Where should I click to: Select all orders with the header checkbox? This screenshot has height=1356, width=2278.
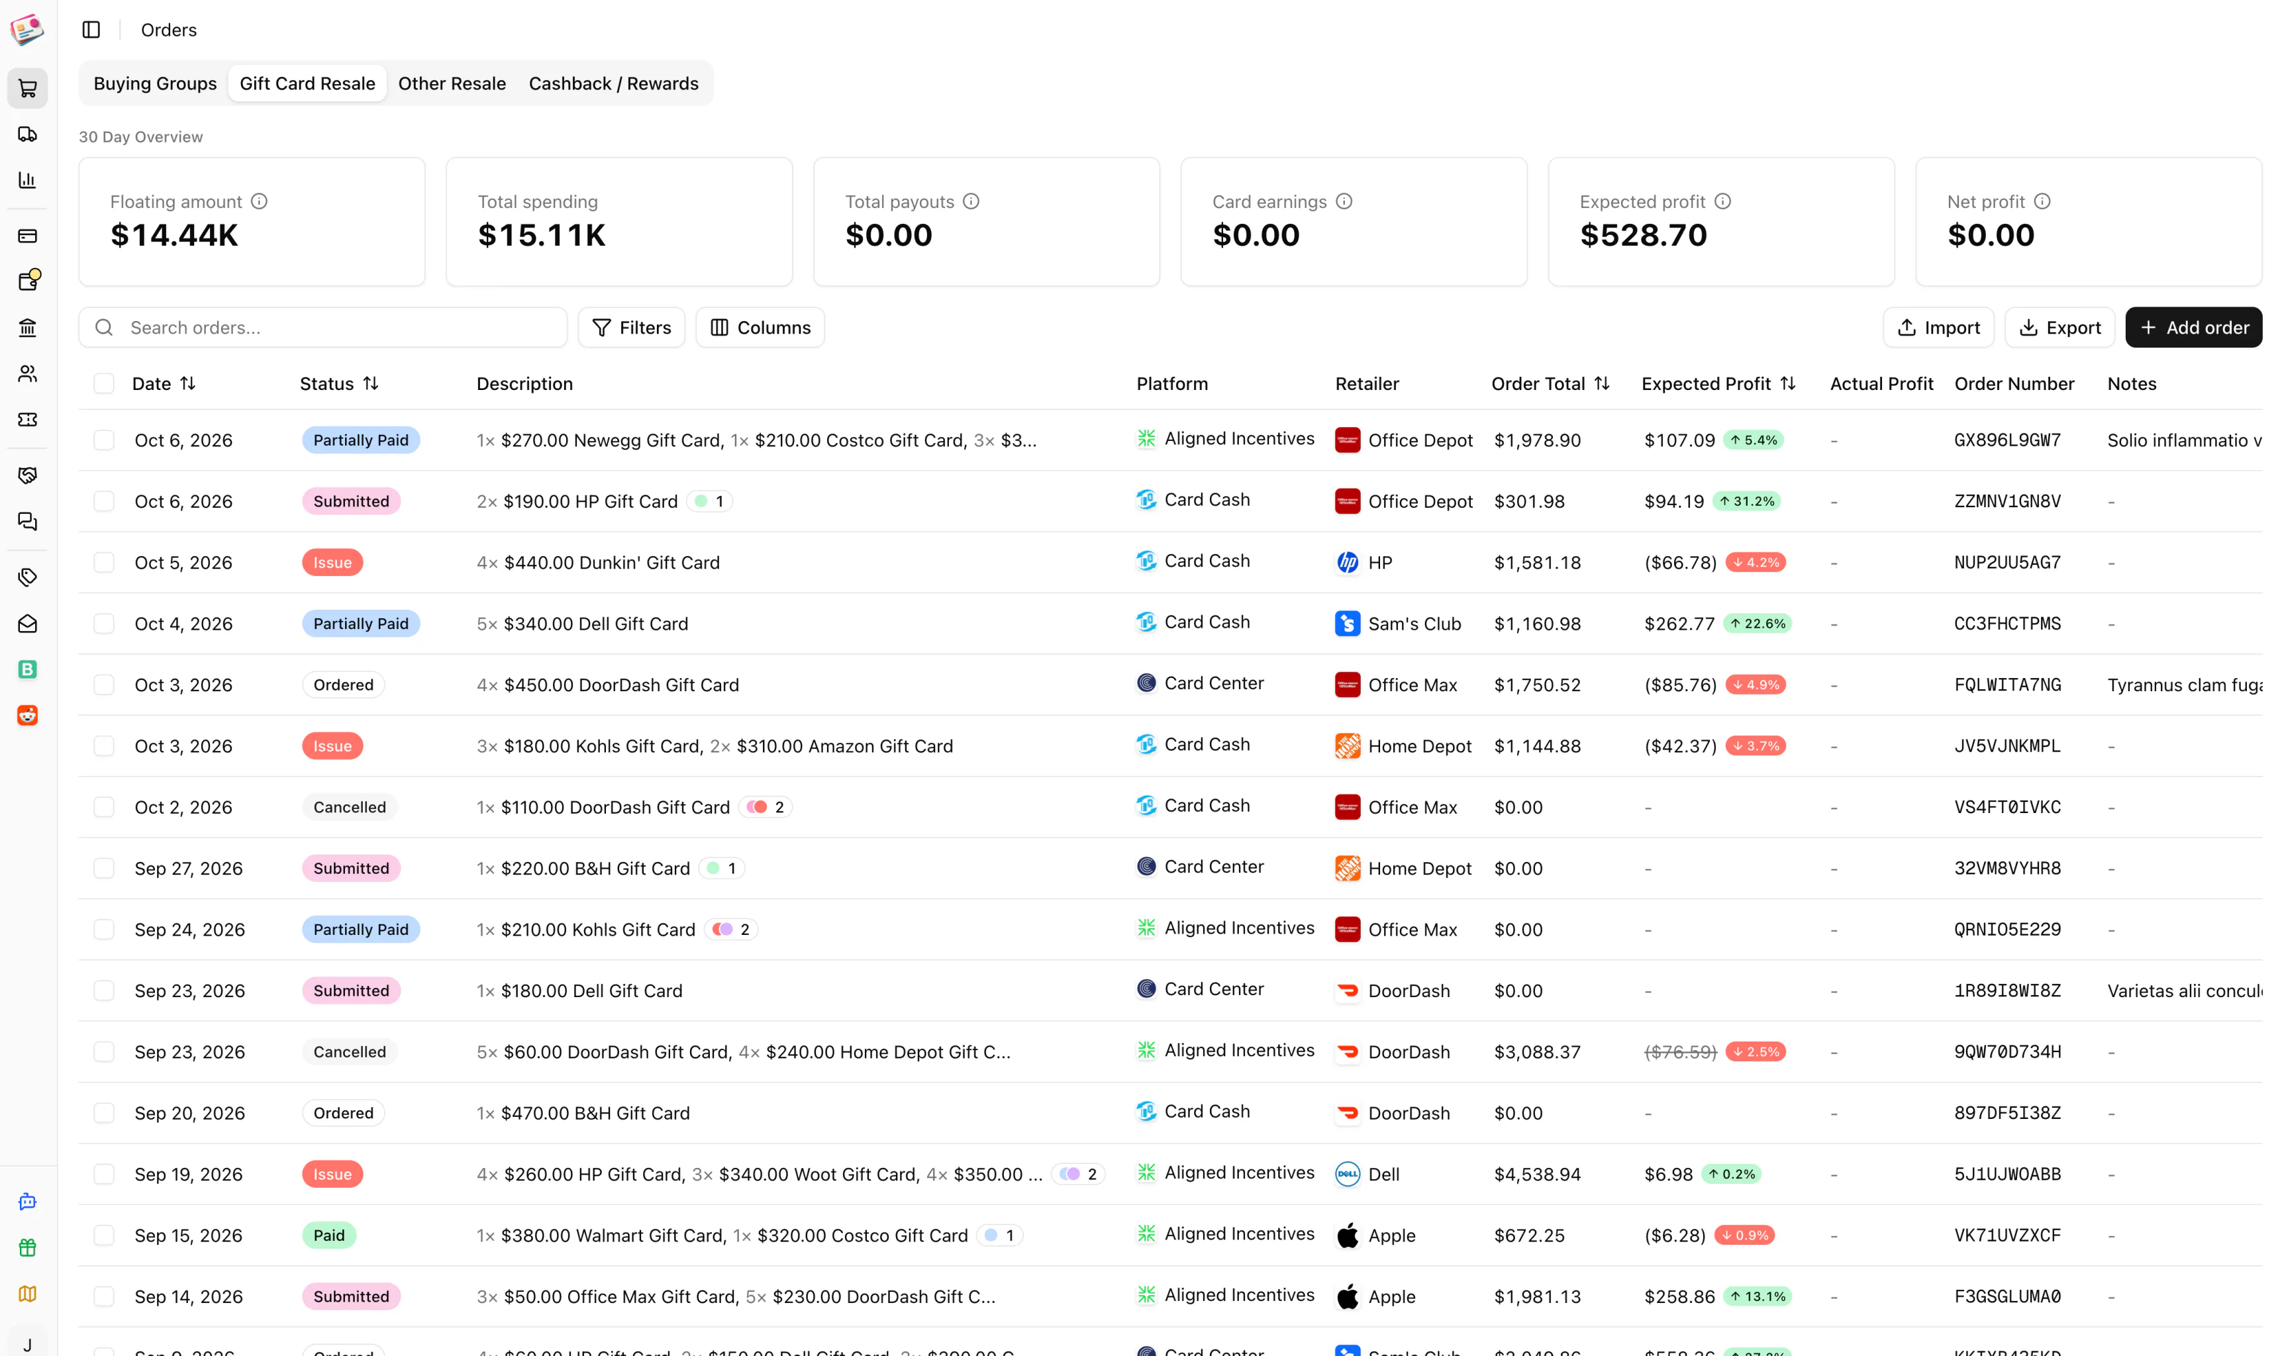tap(104, 384)
